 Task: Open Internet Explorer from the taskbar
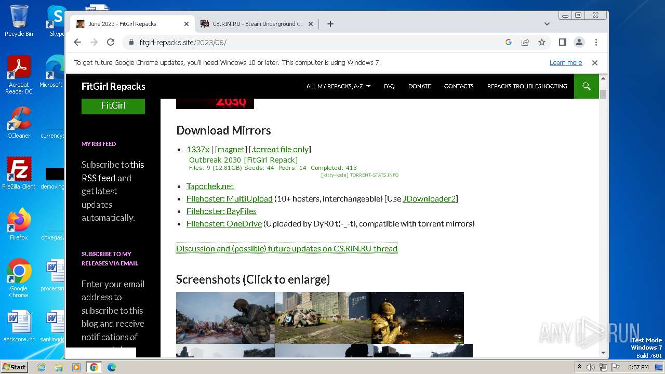41,367
